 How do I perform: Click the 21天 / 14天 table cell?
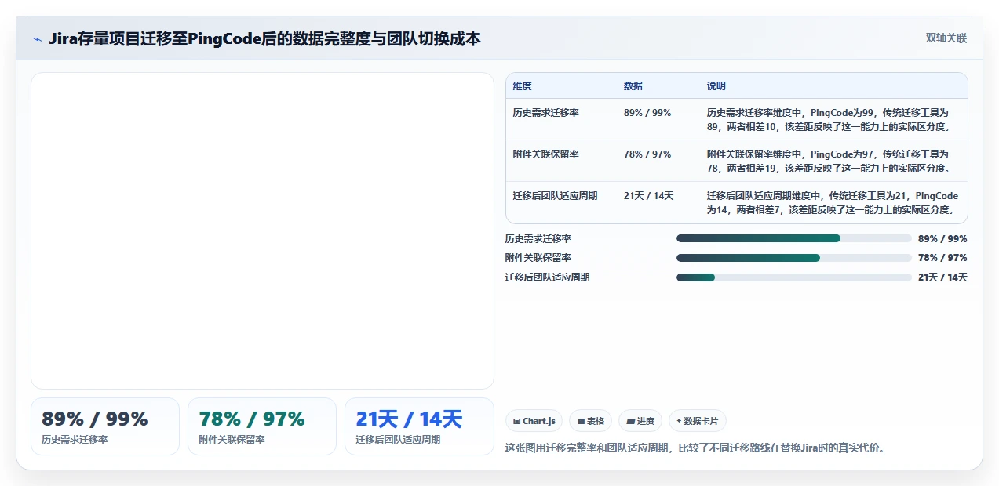[x=649, y=196]
